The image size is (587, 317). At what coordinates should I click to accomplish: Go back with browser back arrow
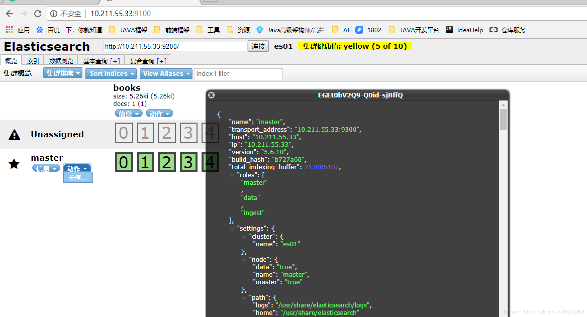coord(10,13)
